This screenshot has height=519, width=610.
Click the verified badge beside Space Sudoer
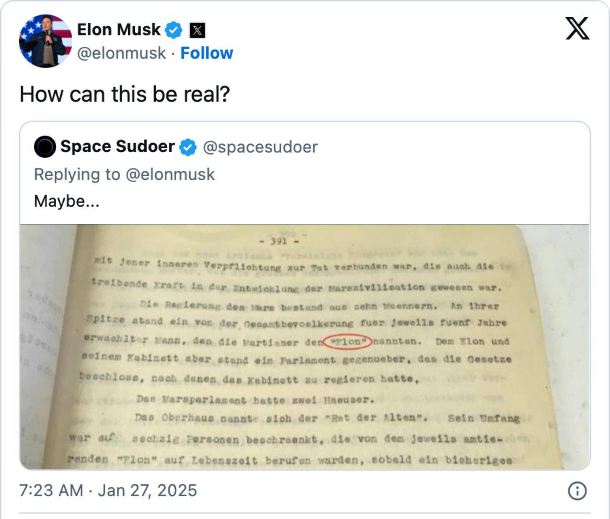(188, 147)
